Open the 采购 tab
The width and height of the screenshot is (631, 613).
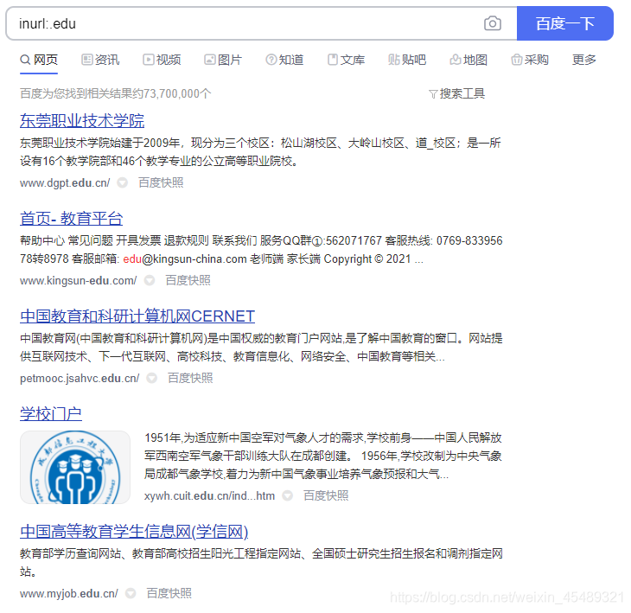click(530, 60)
